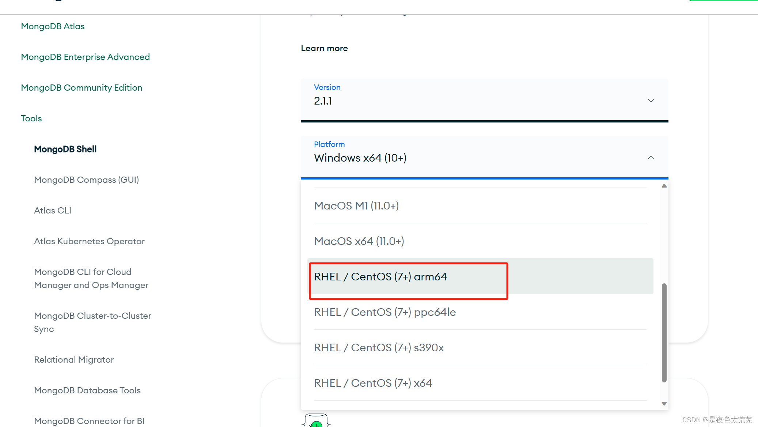Open the Version 2.1.1 dropdown
This screenshot has height=427, width=758.
coord(484,100)
